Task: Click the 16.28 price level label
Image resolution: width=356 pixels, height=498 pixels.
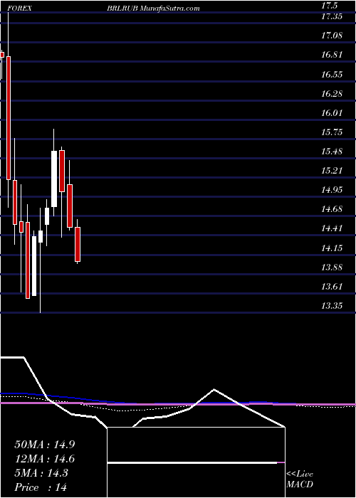Action: (332, 94)
